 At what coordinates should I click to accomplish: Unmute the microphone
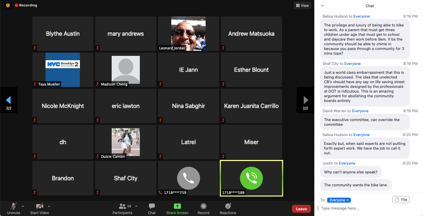14,206
